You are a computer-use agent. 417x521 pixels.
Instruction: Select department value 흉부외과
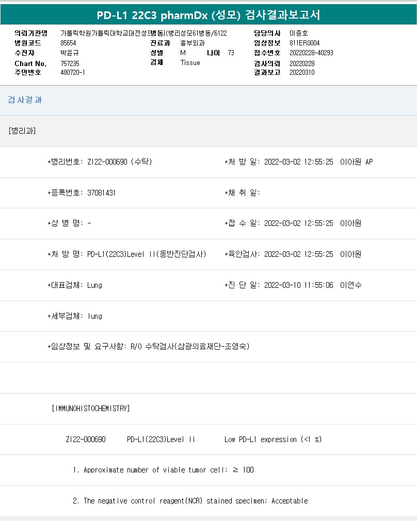(193, 43)
